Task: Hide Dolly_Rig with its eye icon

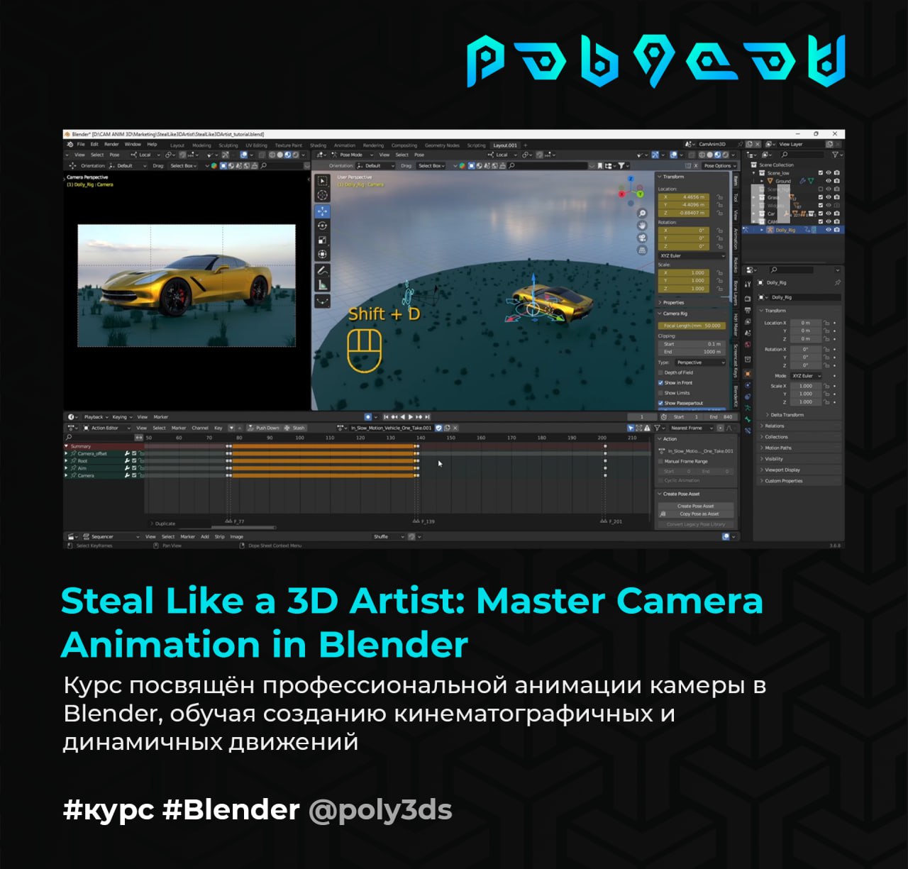Action: pos(829,230)
